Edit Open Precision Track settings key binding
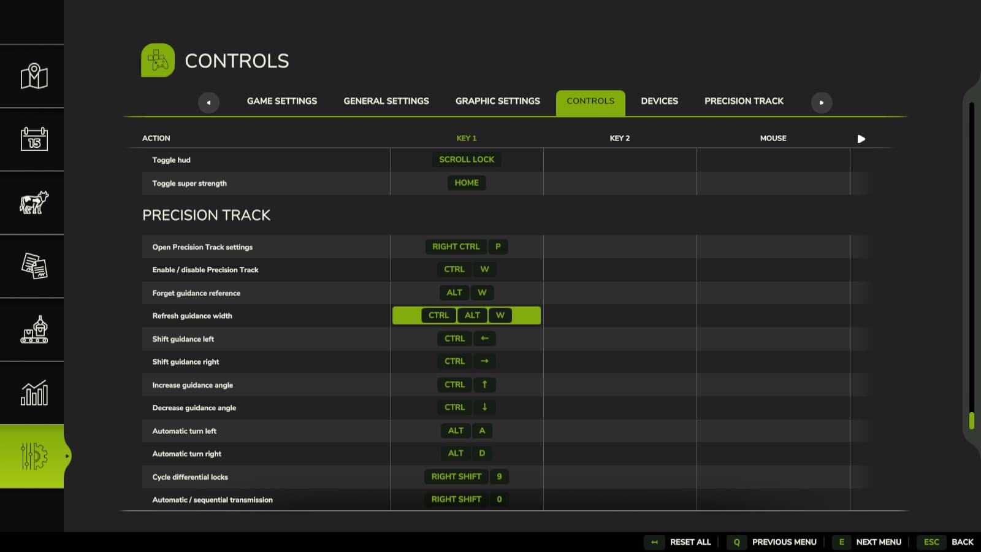 [x=467, y=247]
